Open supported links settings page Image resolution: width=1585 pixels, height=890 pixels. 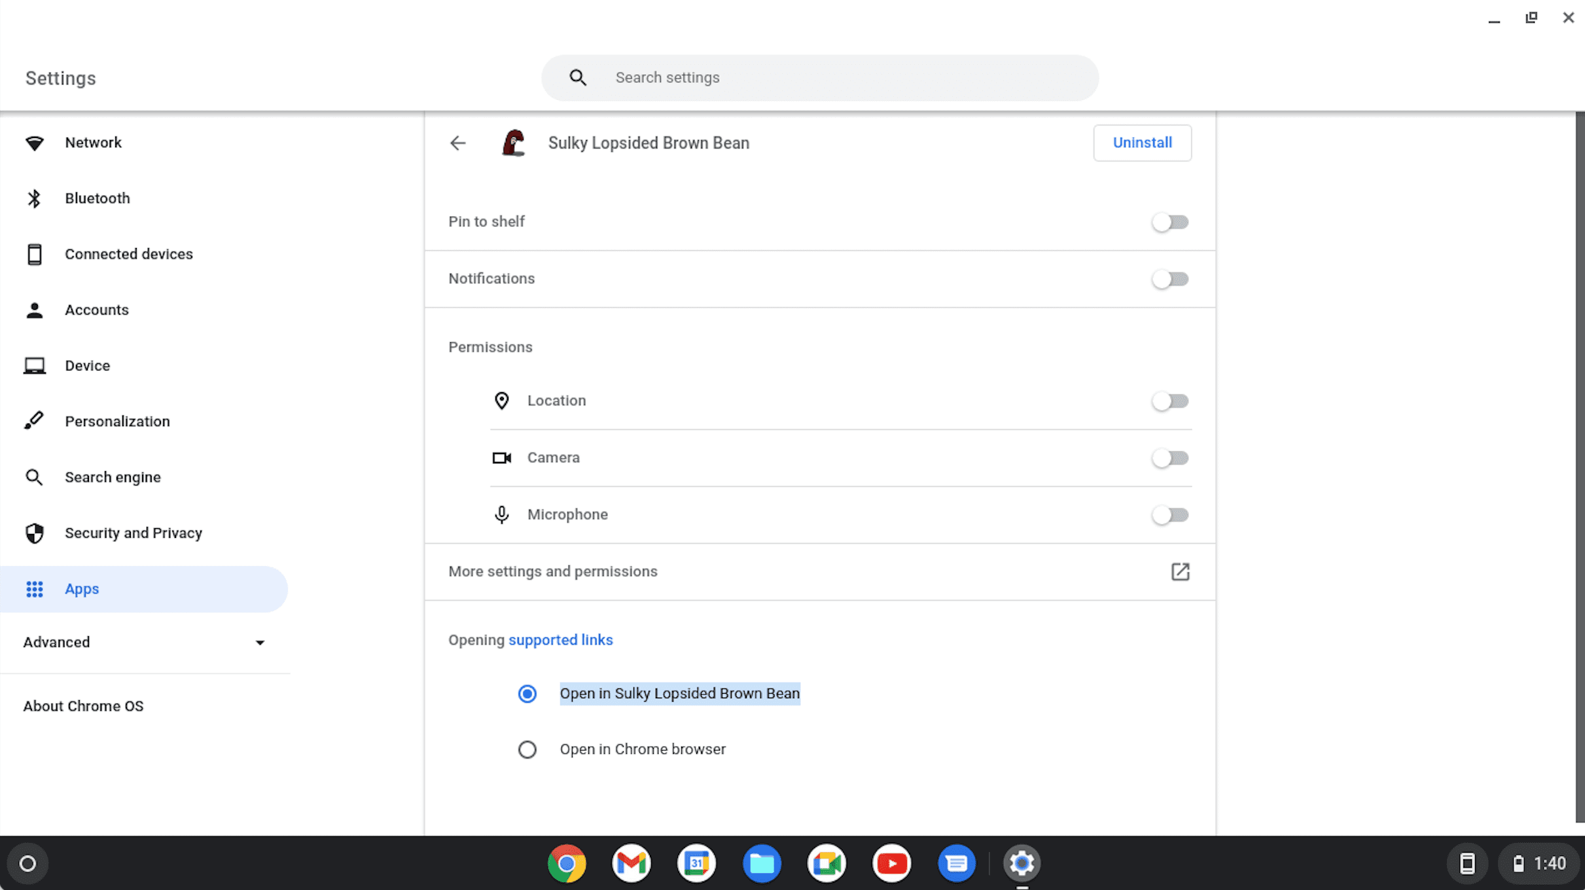pyautogui.click(x=561, y=640)
